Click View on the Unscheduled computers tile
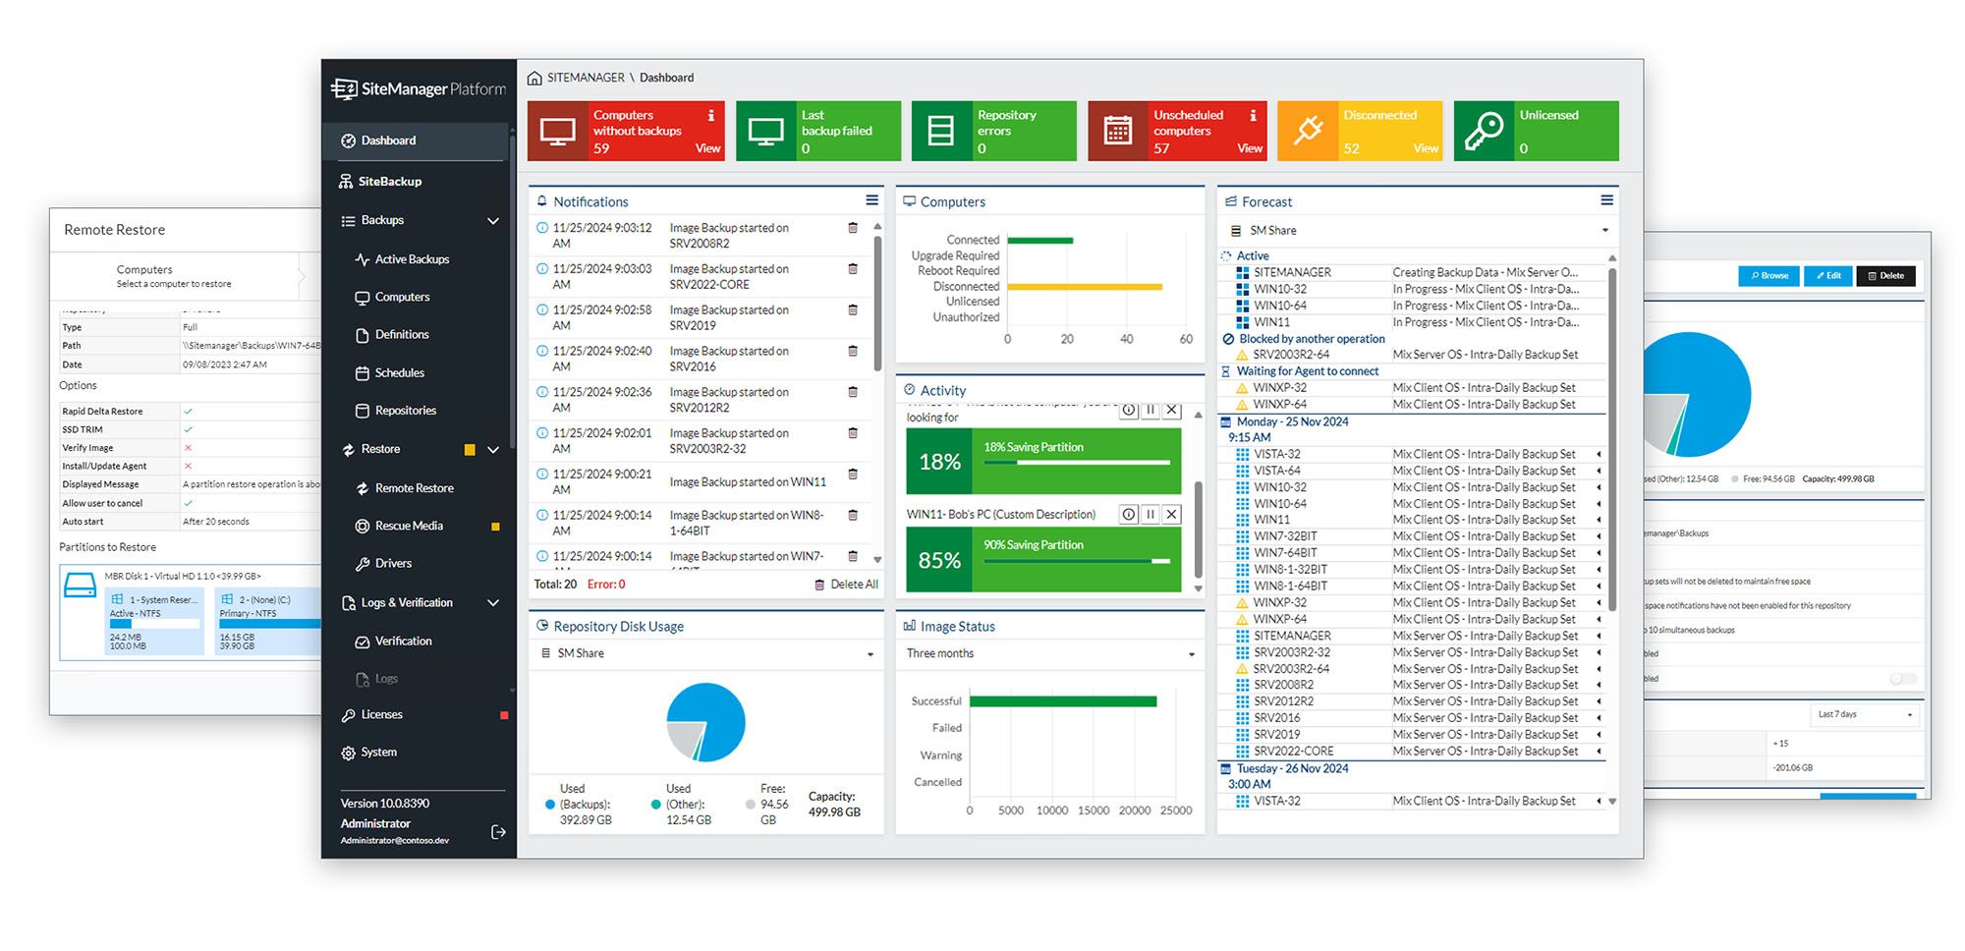The width and height of the screenshot is (1965, 951). pos(1249,148)
